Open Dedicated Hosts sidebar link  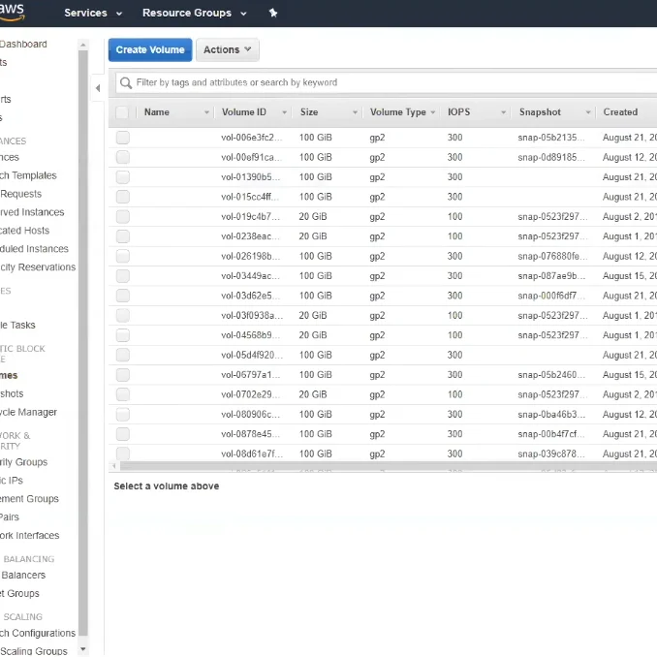24,231
